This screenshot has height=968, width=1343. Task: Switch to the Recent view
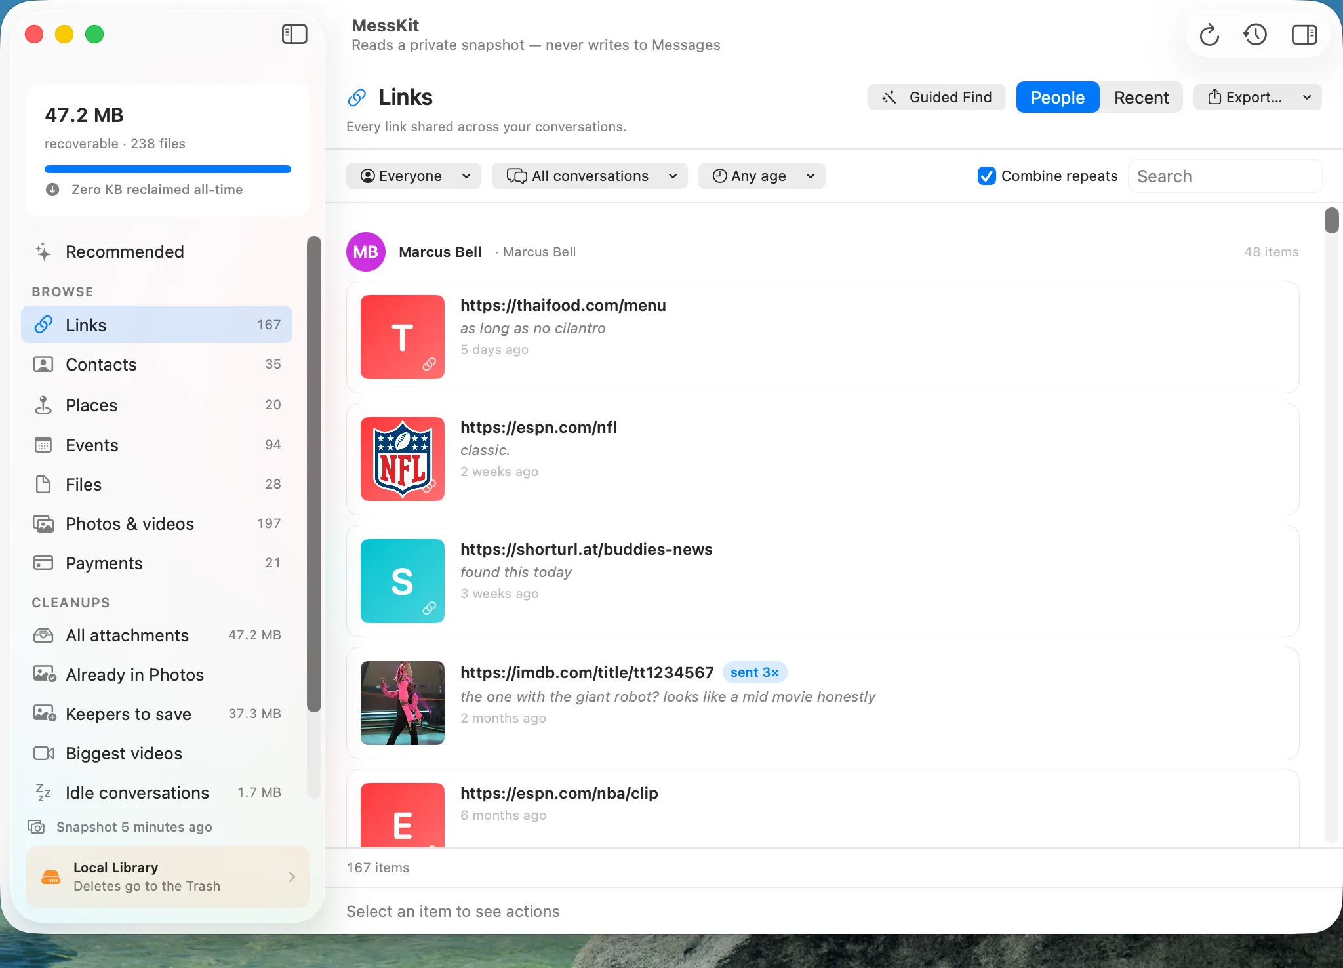pyautogui.click(x=1141, y=97)
